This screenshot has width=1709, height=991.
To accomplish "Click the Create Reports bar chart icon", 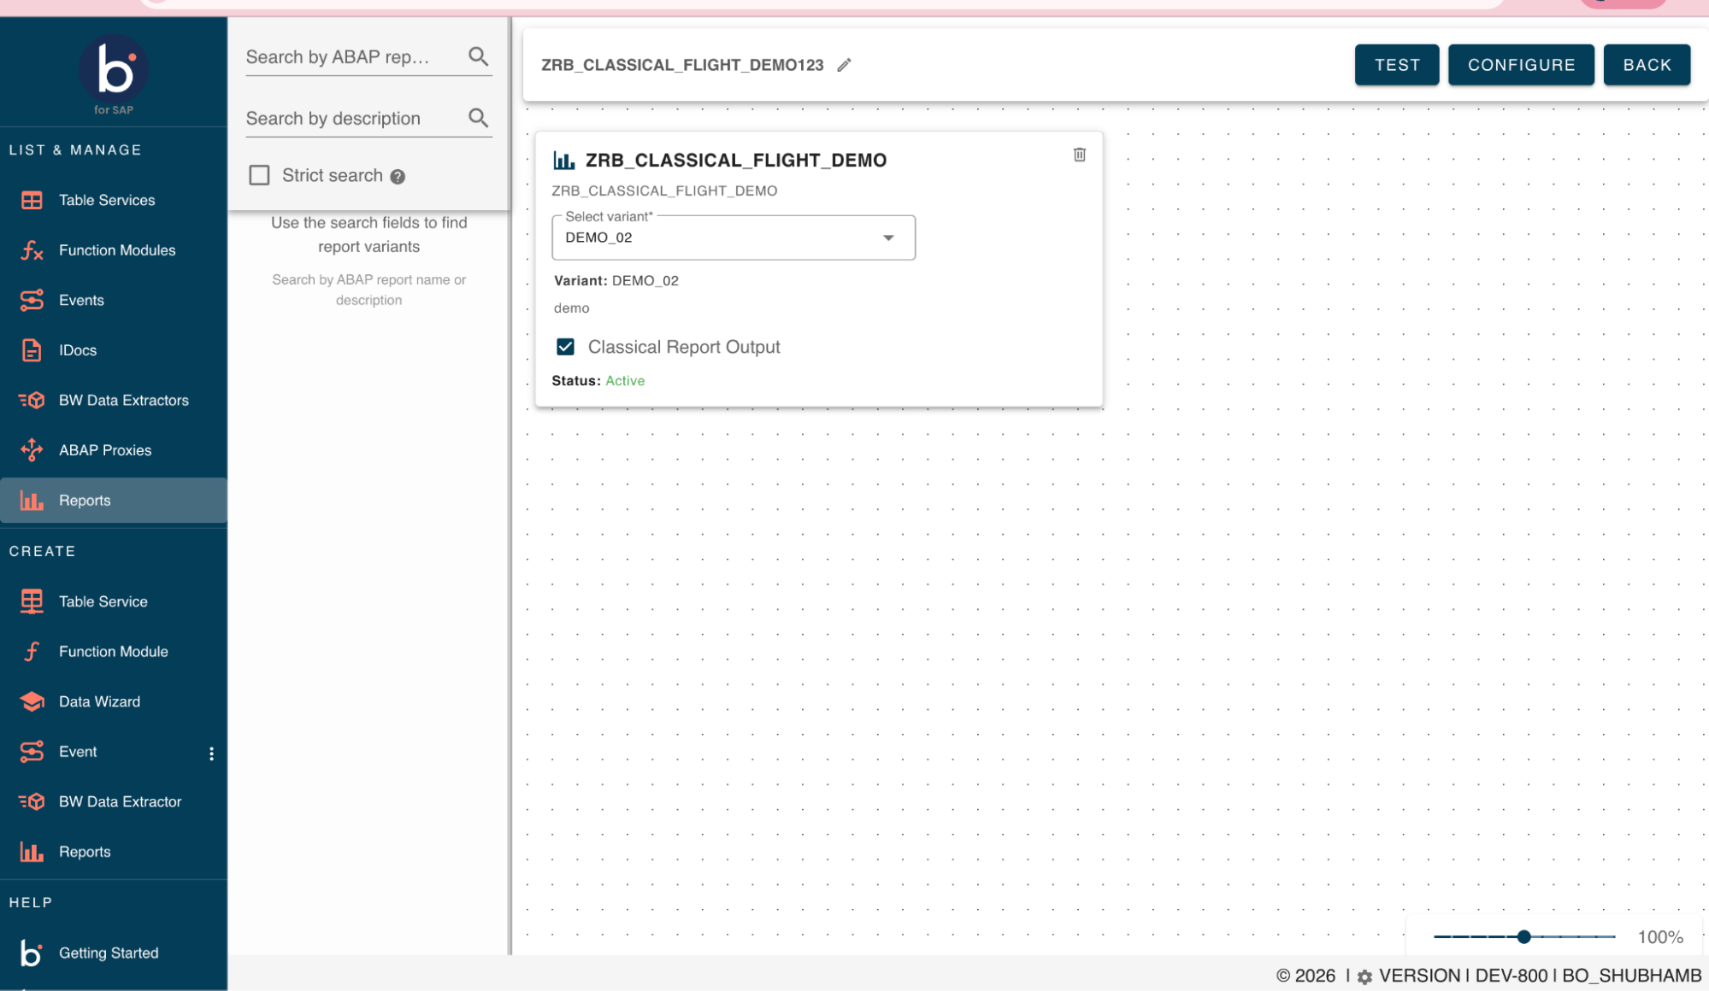I will click(32, 852).
